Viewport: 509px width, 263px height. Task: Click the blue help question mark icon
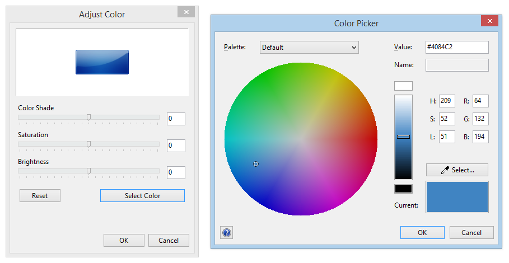tap(227, 233)
